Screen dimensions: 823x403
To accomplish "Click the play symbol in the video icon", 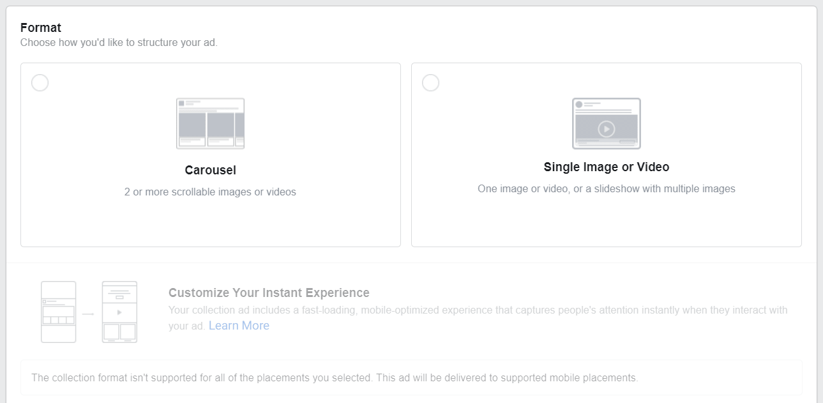I will [606, 129].
